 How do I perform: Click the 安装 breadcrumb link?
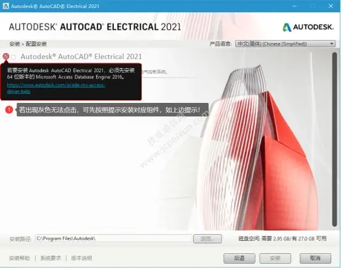(x=15, y=44)
